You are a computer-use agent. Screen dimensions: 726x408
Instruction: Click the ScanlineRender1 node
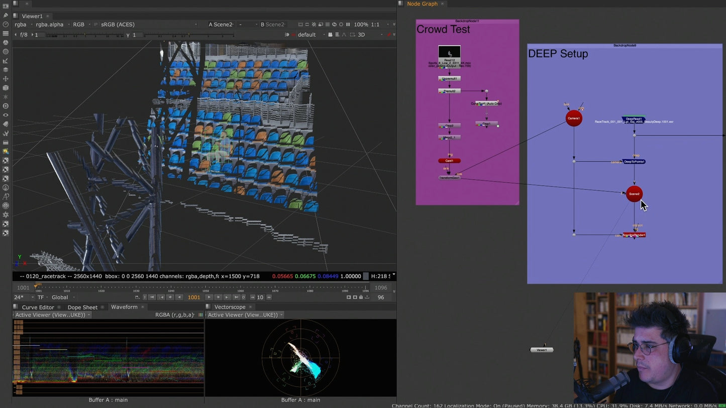(x=634, y=235)
